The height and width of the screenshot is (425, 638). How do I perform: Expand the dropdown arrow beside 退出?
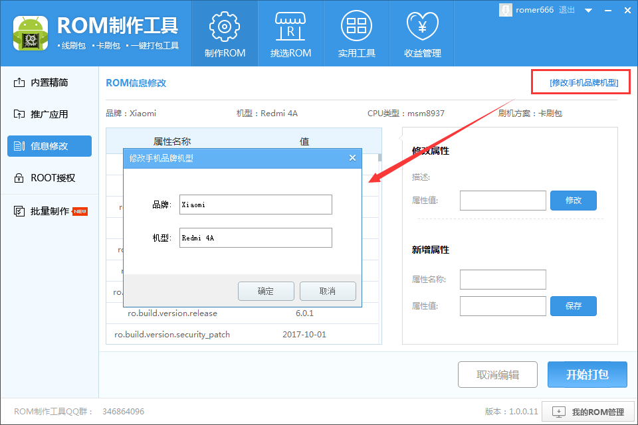[588, 10]
